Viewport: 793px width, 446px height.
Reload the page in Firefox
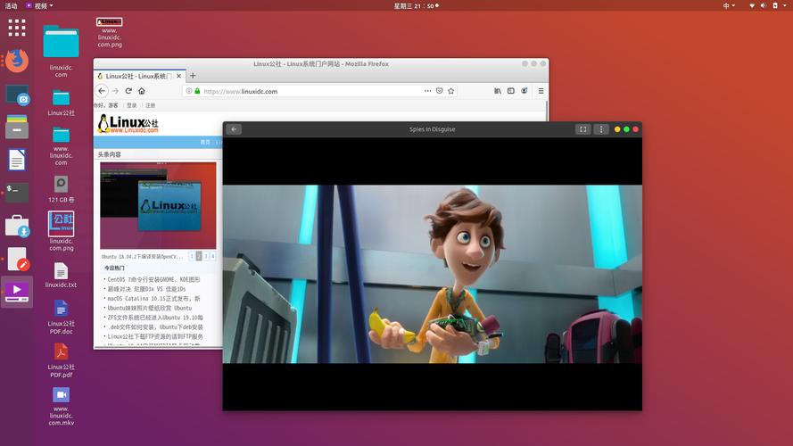(x=128, y=91)
